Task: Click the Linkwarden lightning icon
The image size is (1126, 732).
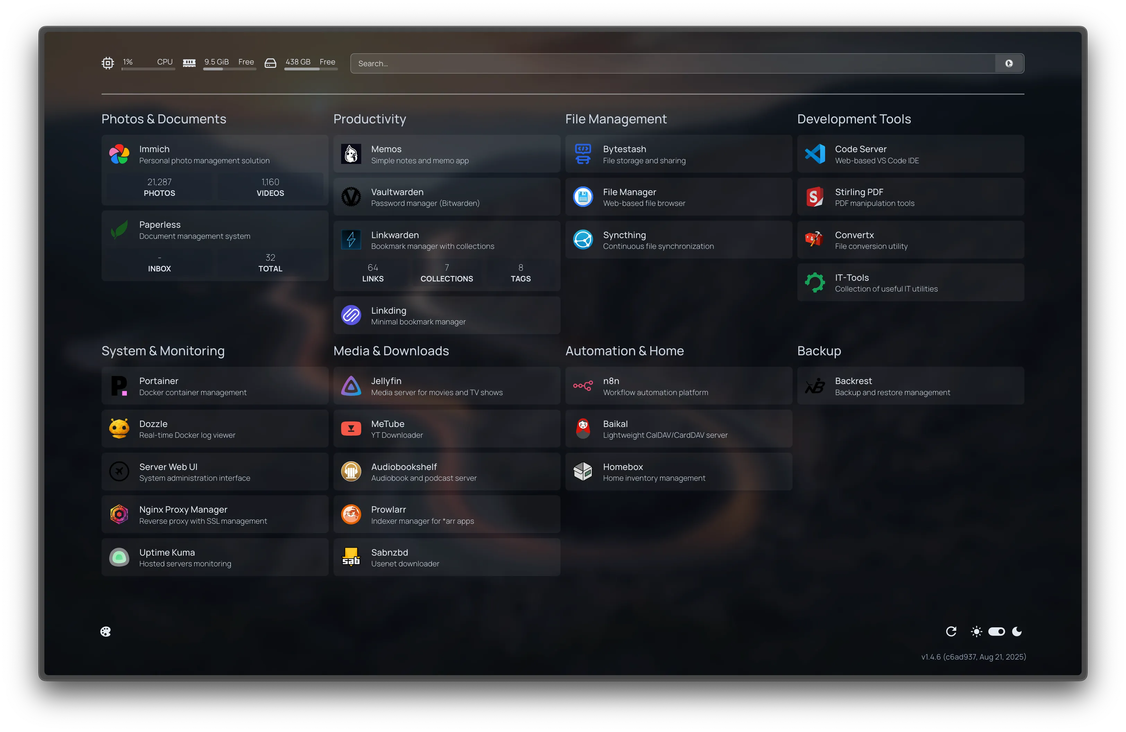Action: 351,240
